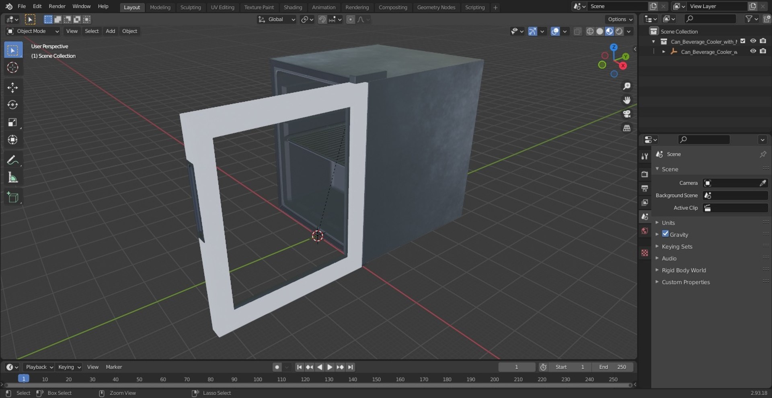Switch to wireframe viewport shading
772x398 pixels.
tap(590, 31)
